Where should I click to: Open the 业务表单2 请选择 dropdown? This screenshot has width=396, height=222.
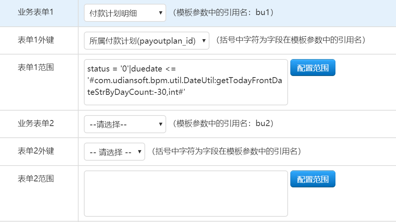[125, 124]
